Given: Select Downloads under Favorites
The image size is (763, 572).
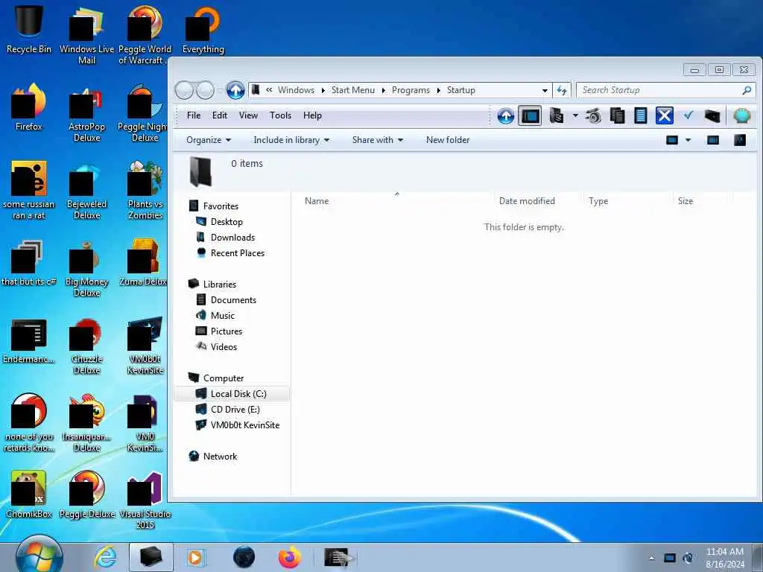Looking at the screenshot, I should coord(232,238).
